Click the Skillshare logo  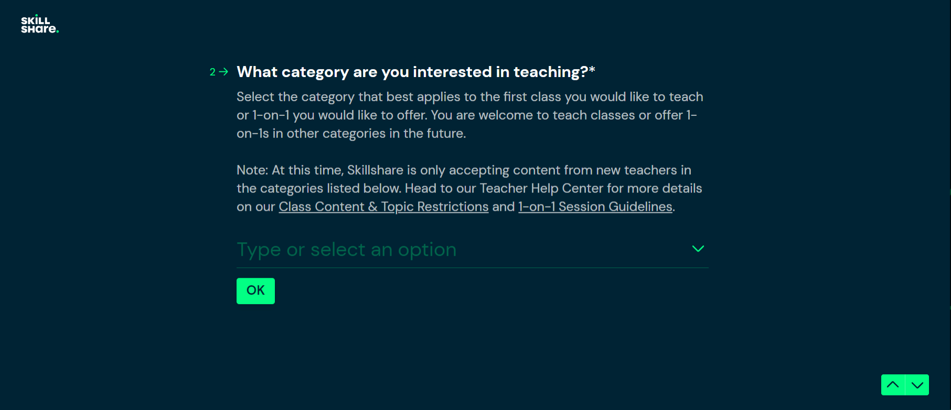coord(39,24)
